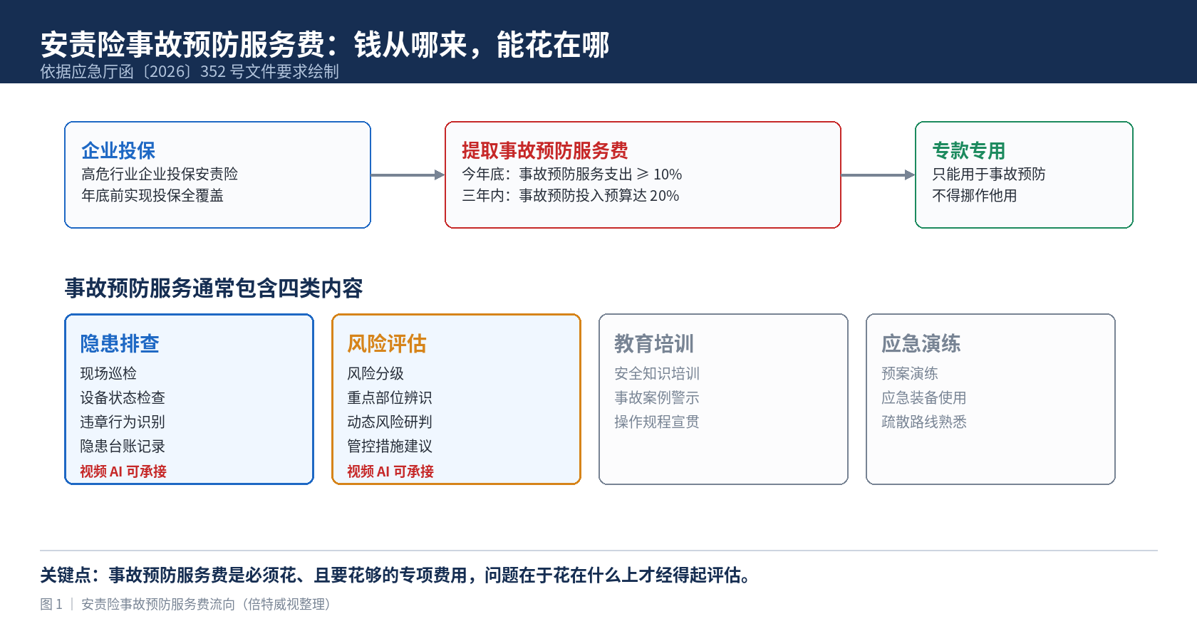1197x641 pixels.
Task: Click the item 管控措施建议
Action: [x=390, y=446]
